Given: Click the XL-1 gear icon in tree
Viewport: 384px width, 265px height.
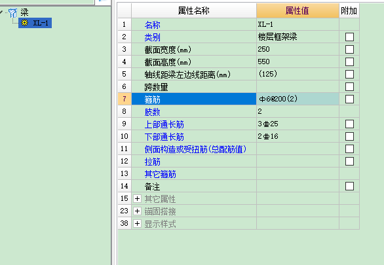Looking at the screenshot, I should [x=24, y=23].
